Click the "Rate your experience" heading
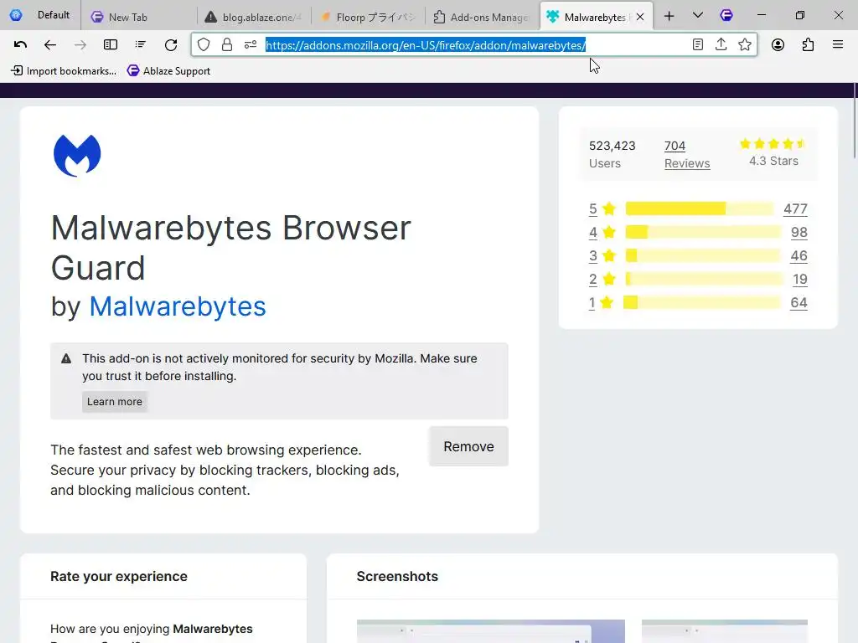858x643 pixels. click(x=119, y=576)
